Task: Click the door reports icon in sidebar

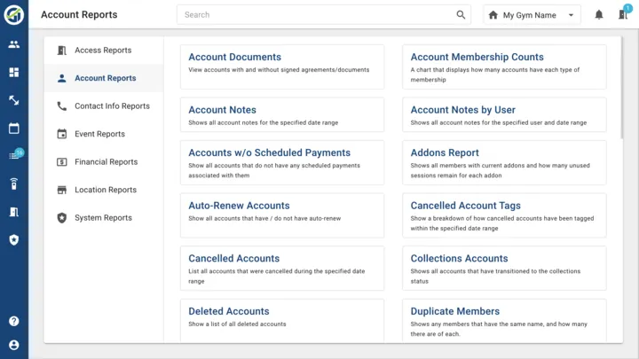Action: [x=14, y=212]
